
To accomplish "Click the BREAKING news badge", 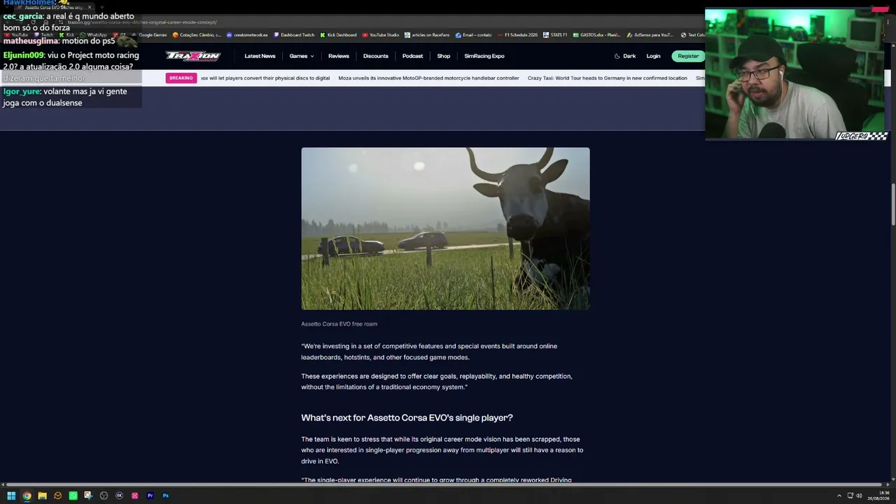I will tap(181, 78).
